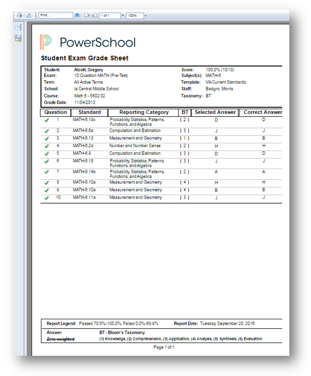Screen dimensions: 311x376
Task: Click the print report icon
Action: click(x=19, y=15)
